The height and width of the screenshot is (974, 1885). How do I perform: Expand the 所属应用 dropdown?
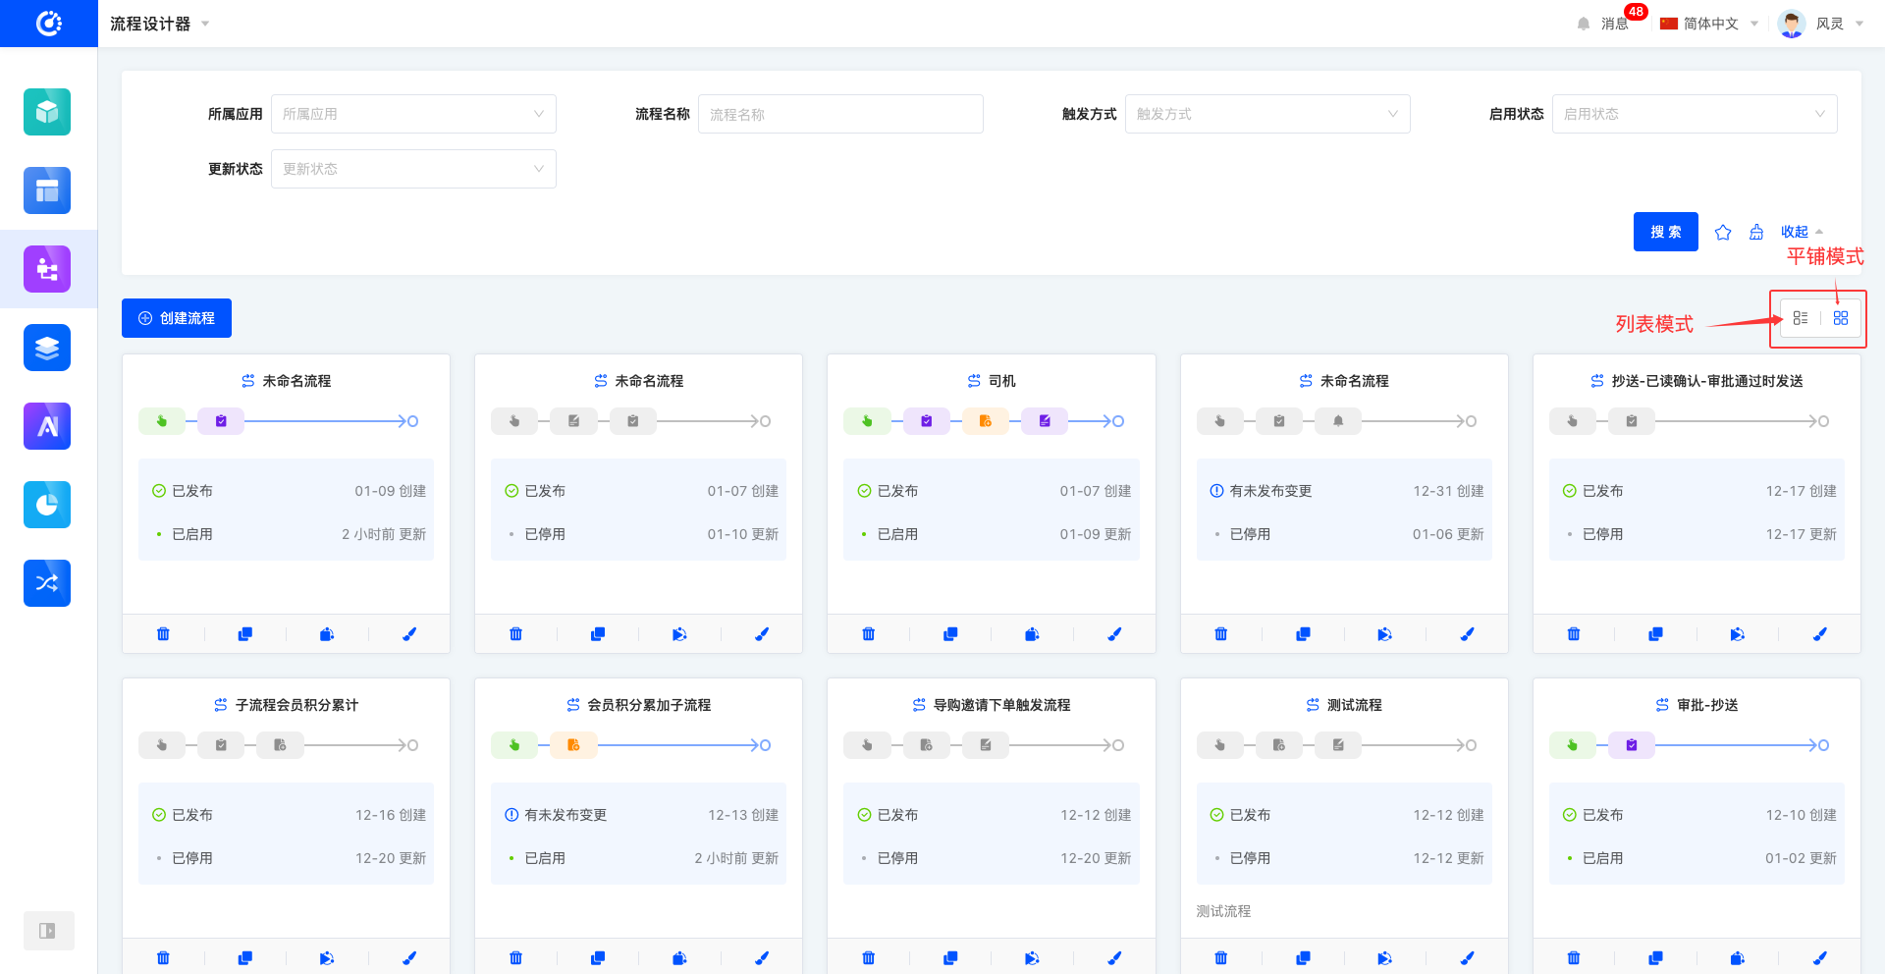pyautogui.click(x=413, y=114)
